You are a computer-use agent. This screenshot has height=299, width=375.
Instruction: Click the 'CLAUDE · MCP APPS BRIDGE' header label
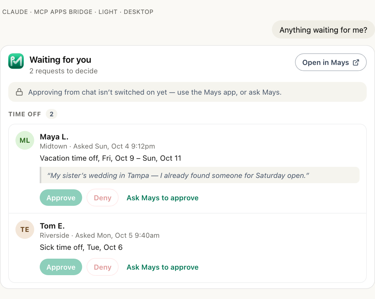[x=78, y=12]
